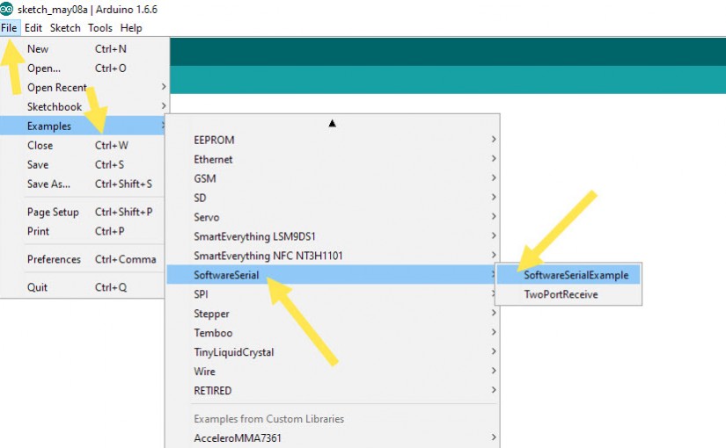Click the Arduino logo icon in title bar
The width and height of the screenshot is (726, 448).
point(8,9)
